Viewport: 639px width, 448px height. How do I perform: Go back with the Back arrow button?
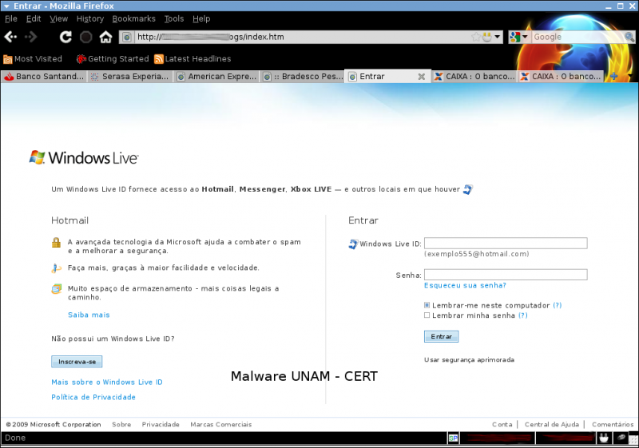[10, 37]
